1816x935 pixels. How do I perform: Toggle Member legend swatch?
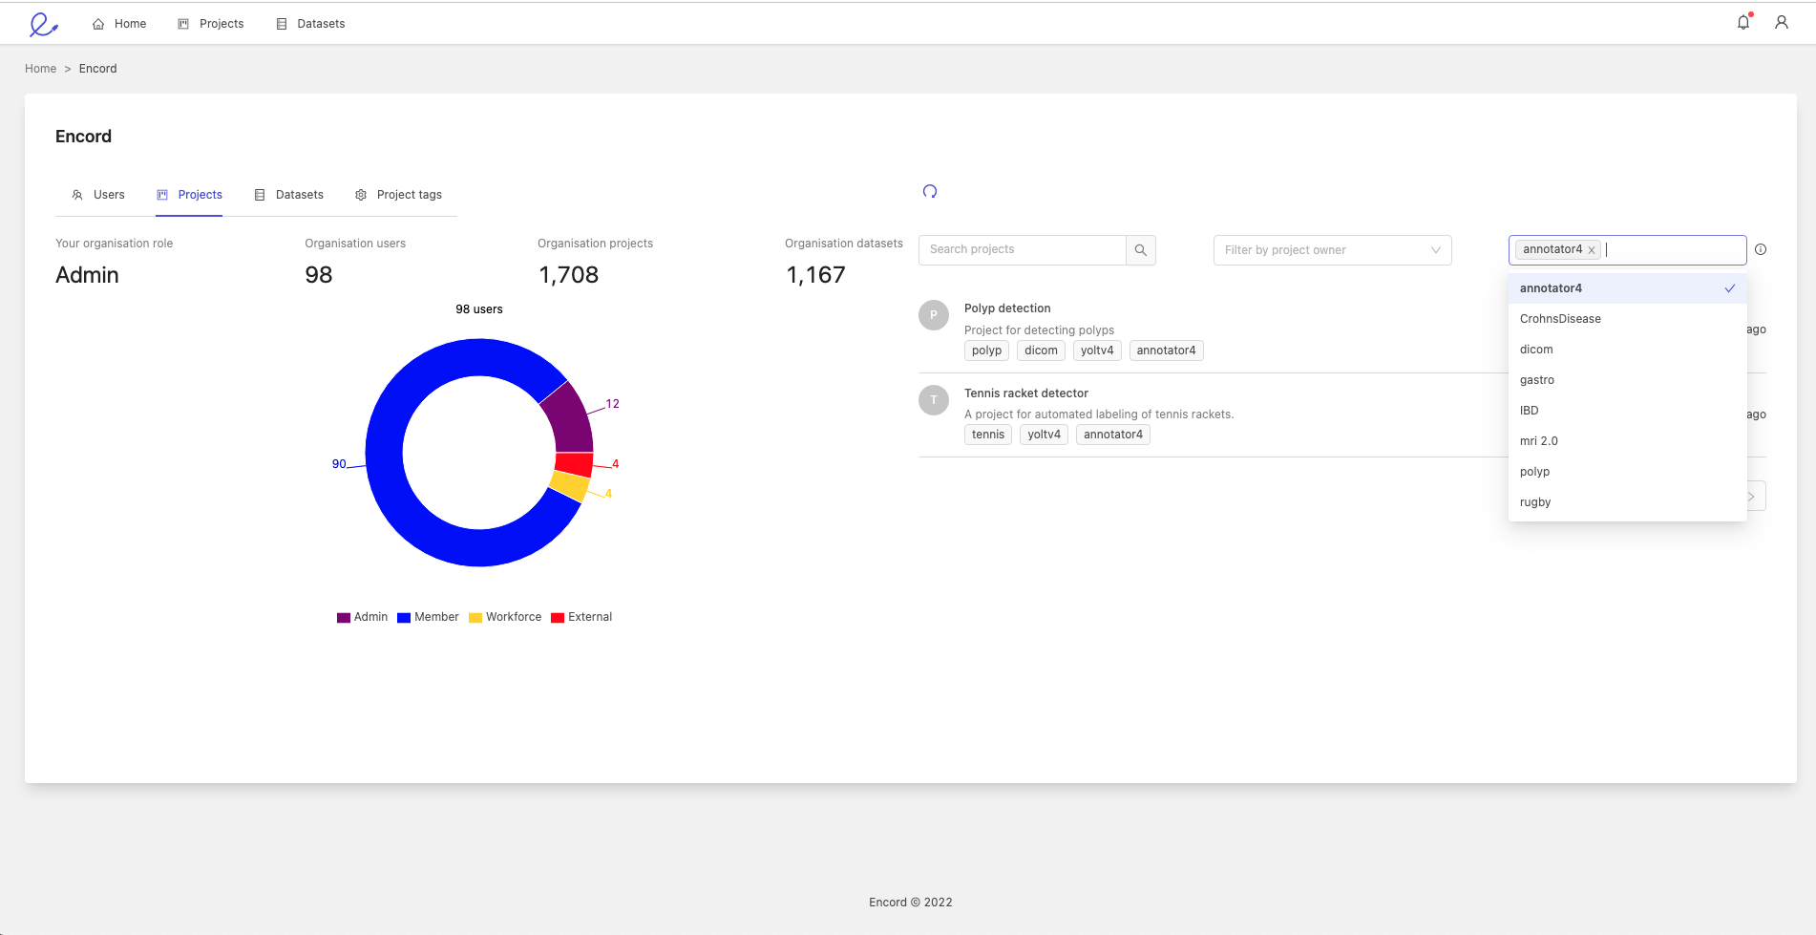coord(404,618)
